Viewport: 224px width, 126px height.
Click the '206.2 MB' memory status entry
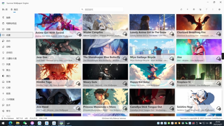(x=43, y=118)
